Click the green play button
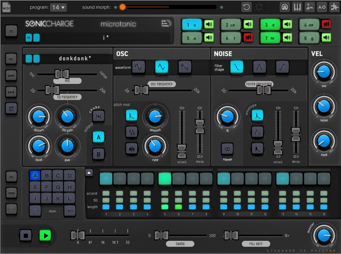This screenshot has width=341, height=254. 45,236
